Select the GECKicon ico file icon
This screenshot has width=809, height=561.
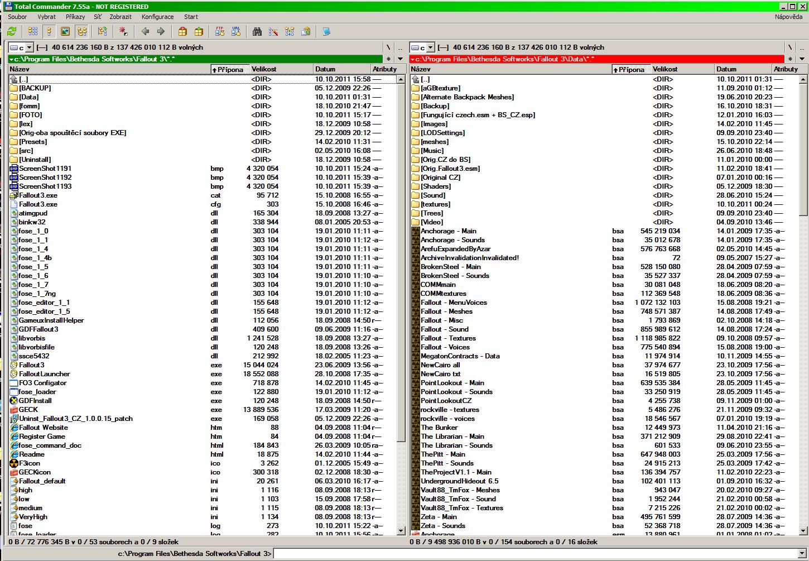click(x=14, y=472)
